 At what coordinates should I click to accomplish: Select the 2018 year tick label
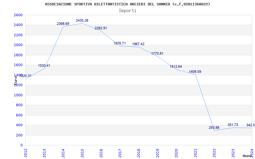click(139, 153)
